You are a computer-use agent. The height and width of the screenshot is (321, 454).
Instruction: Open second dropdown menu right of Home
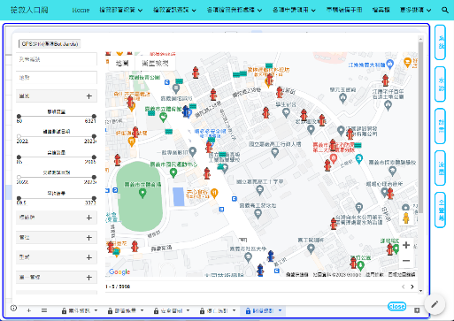click(x=174, y=10)
